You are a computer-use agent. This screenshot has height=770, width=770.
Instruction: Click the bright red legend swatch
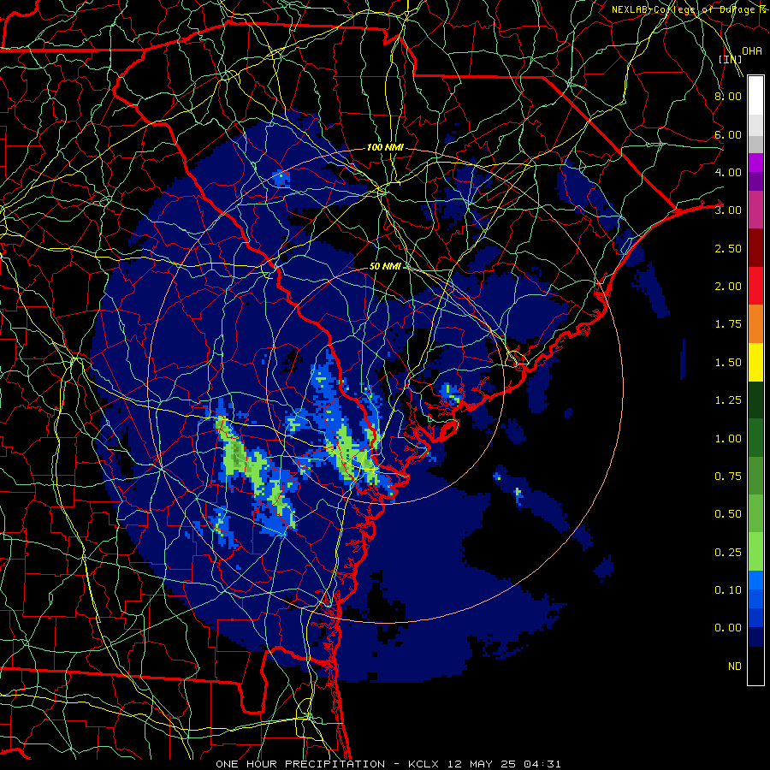pos(755,286)
